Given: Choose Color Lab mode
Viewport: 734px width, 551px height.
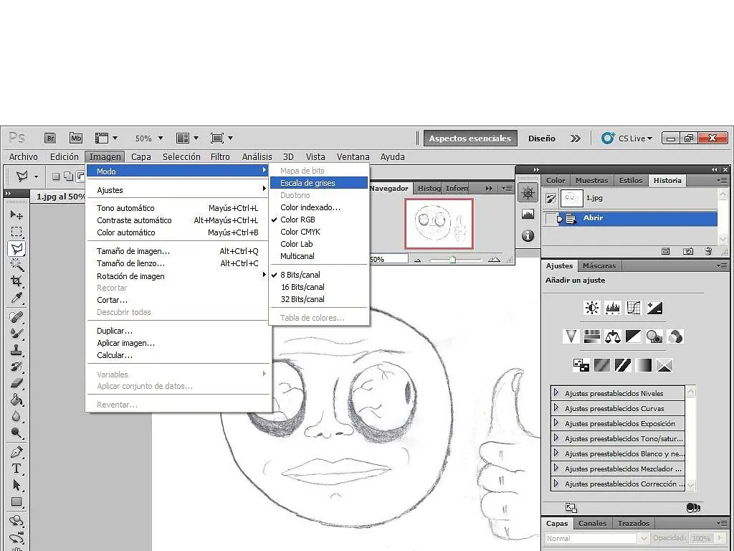Looking at the screenshot, I should (x=297, y=244).
